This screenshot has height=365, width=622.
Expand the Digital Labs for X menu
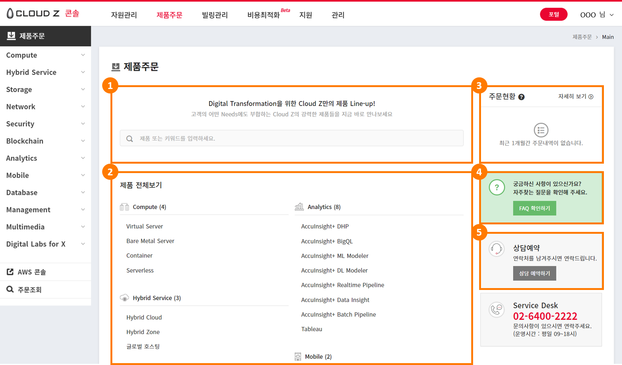coord(45,244)
